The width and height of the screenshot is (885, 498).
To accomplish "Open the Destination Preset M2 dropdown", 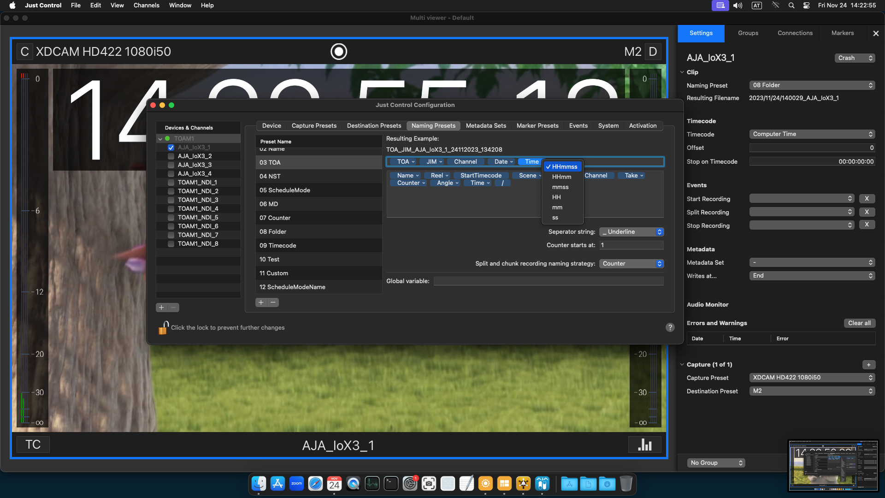I will click(812, 391).
